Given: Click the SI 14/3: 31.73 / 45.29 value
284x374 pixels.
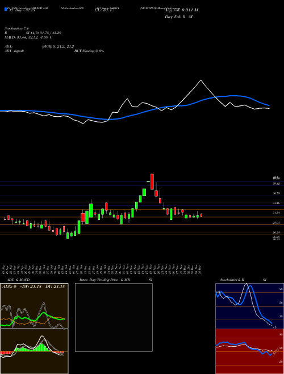Looking at the screenshot, I should 44,33.
